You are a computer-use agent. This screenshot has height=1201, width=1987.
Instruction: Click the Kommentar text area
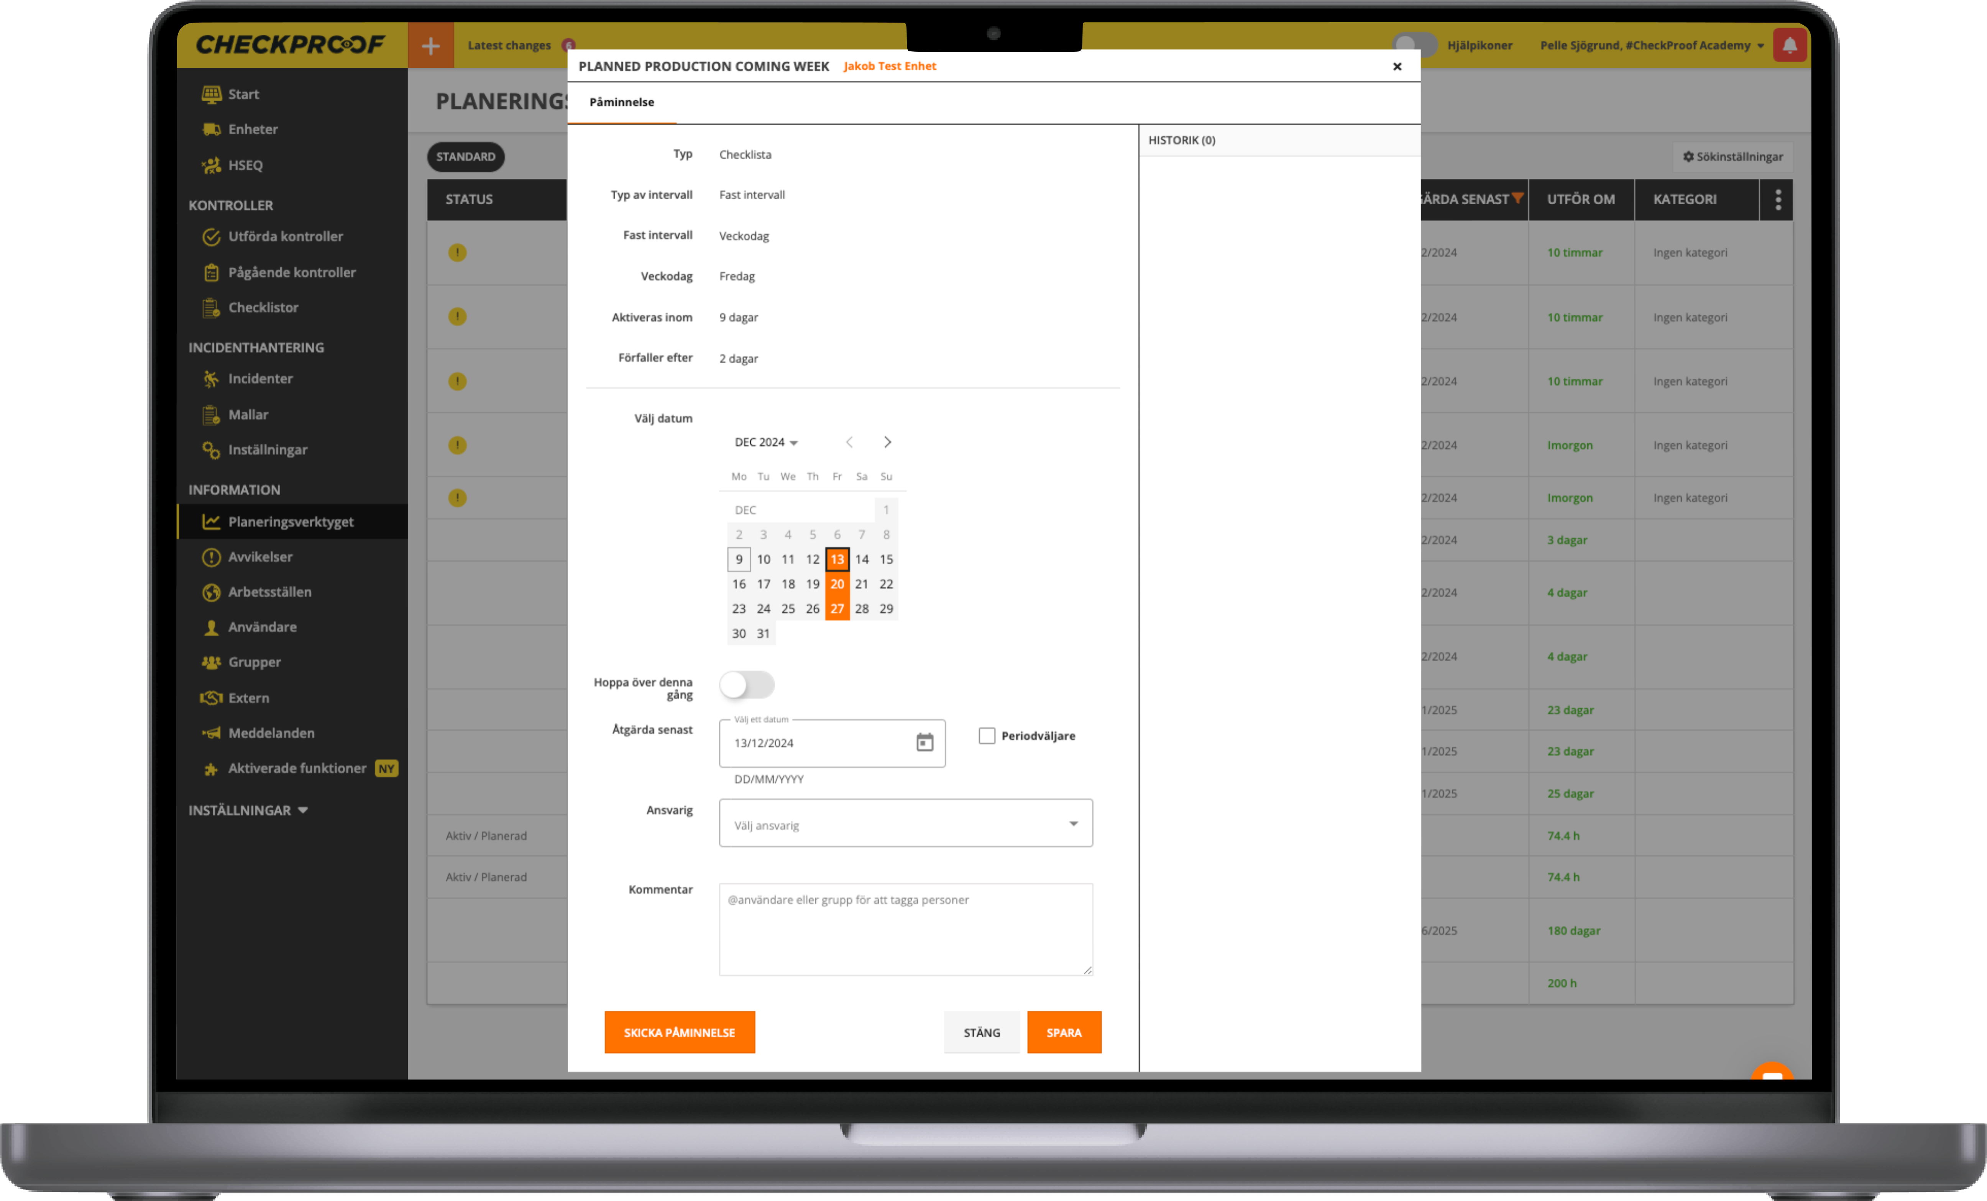[905, 929]
